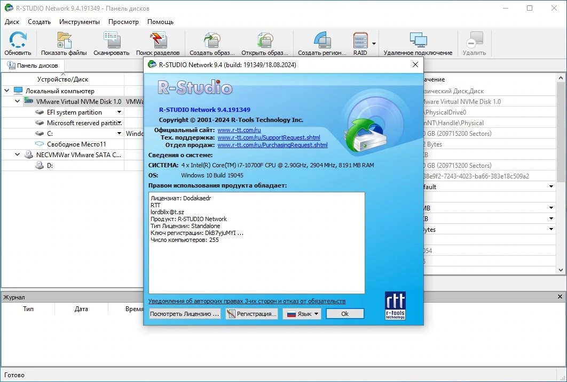Select 'Windows 10 Build 19045' text
Viewport: 567px width, 382px height.
pos(212,175)
